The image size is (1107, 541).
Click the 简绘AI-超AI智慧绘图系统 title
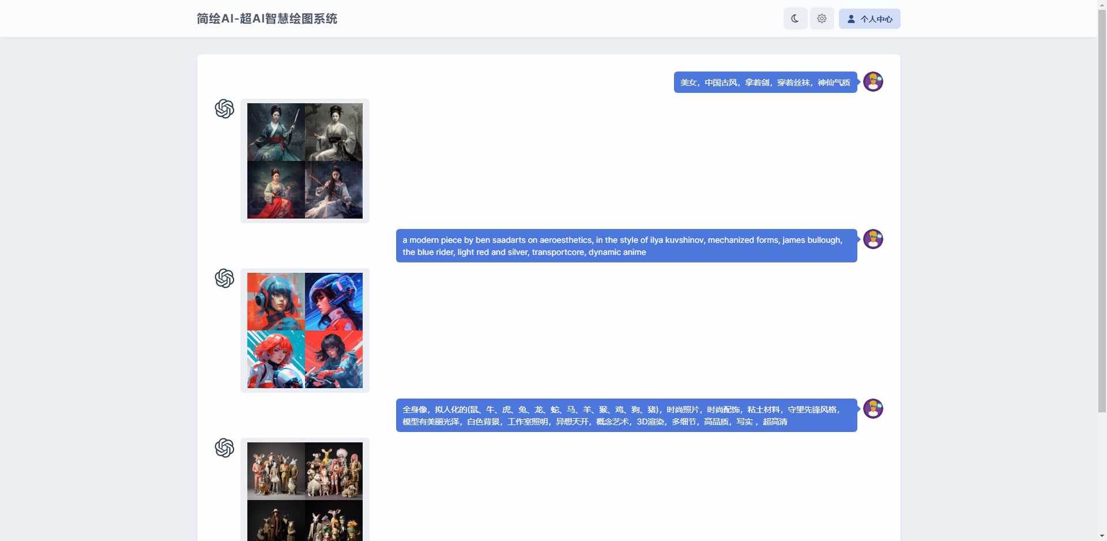(266, 18)
